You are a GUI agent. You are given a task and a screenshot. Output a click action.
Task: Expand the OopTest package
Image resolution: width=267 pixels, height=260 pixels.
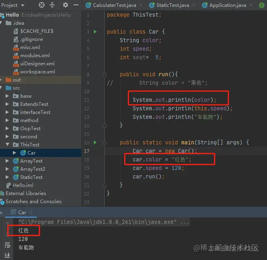7,129
